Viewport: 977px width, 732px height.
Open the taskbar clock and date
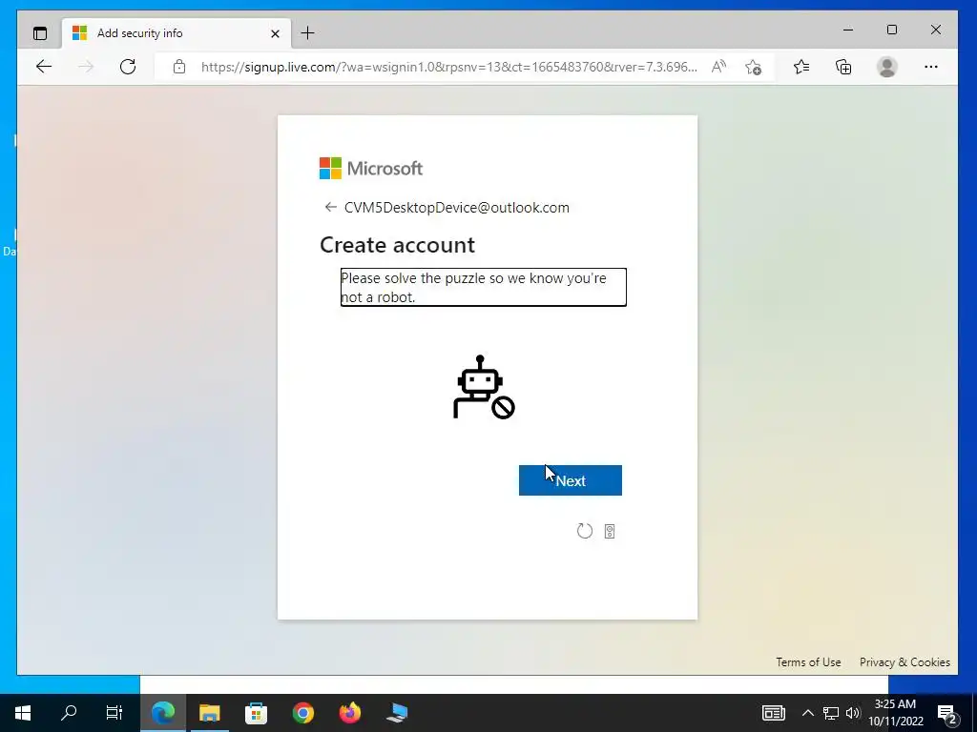pyautogui.click(x=895, y=713)
